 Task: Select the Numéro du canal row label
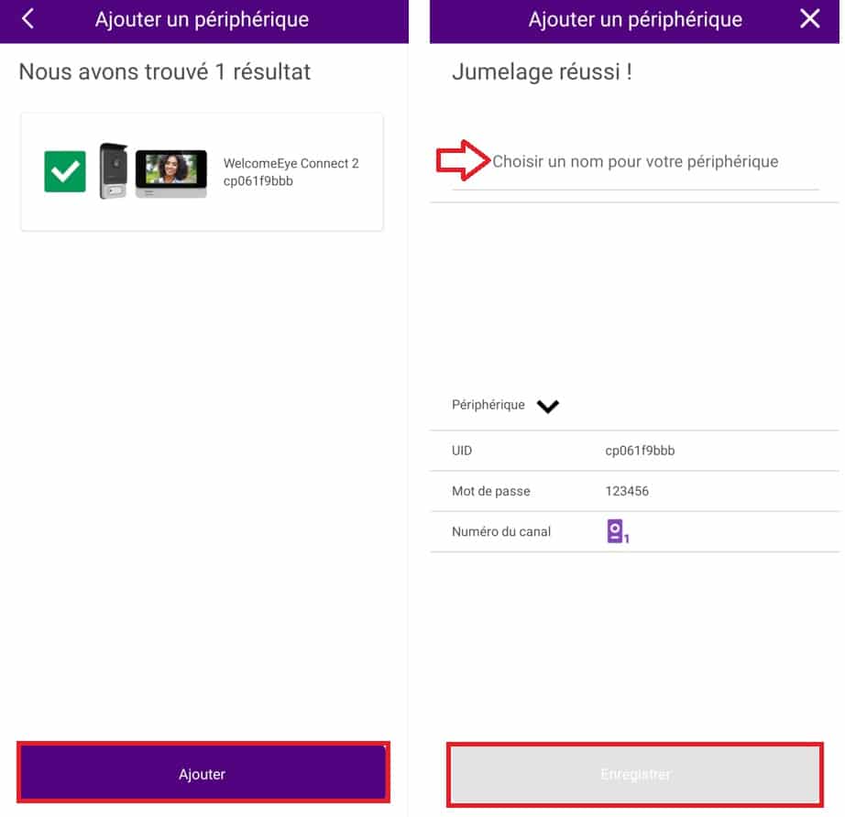(501, 531)
